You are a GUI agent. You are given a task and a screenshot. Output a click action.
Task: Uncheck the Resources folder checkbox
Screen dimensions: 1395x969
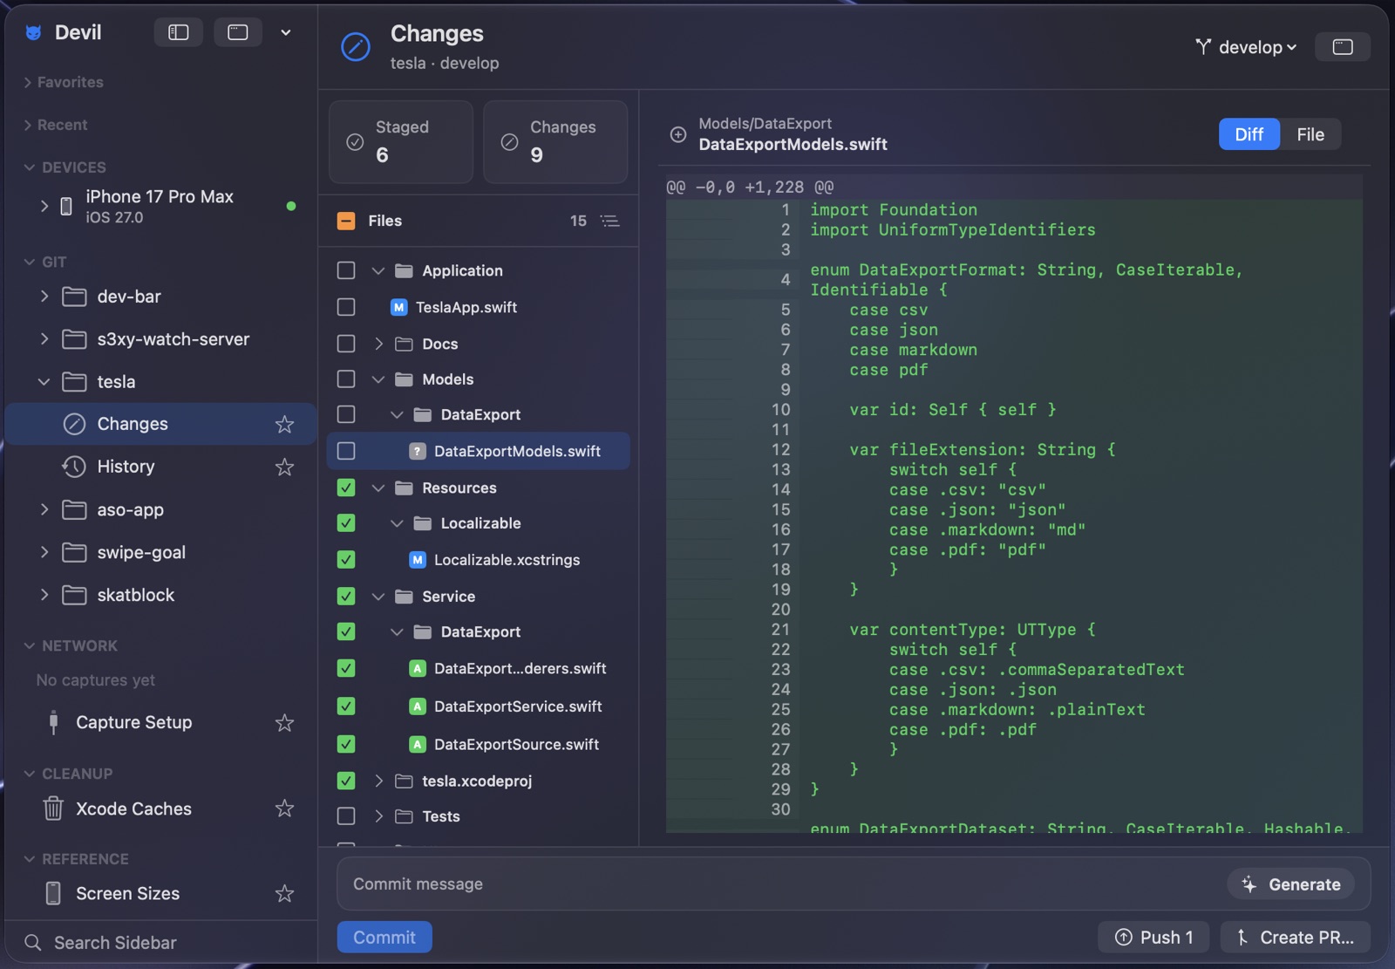(x=346, y=488)
